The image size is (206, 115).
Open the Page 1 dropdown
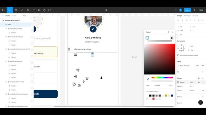(x=25, y=16)
